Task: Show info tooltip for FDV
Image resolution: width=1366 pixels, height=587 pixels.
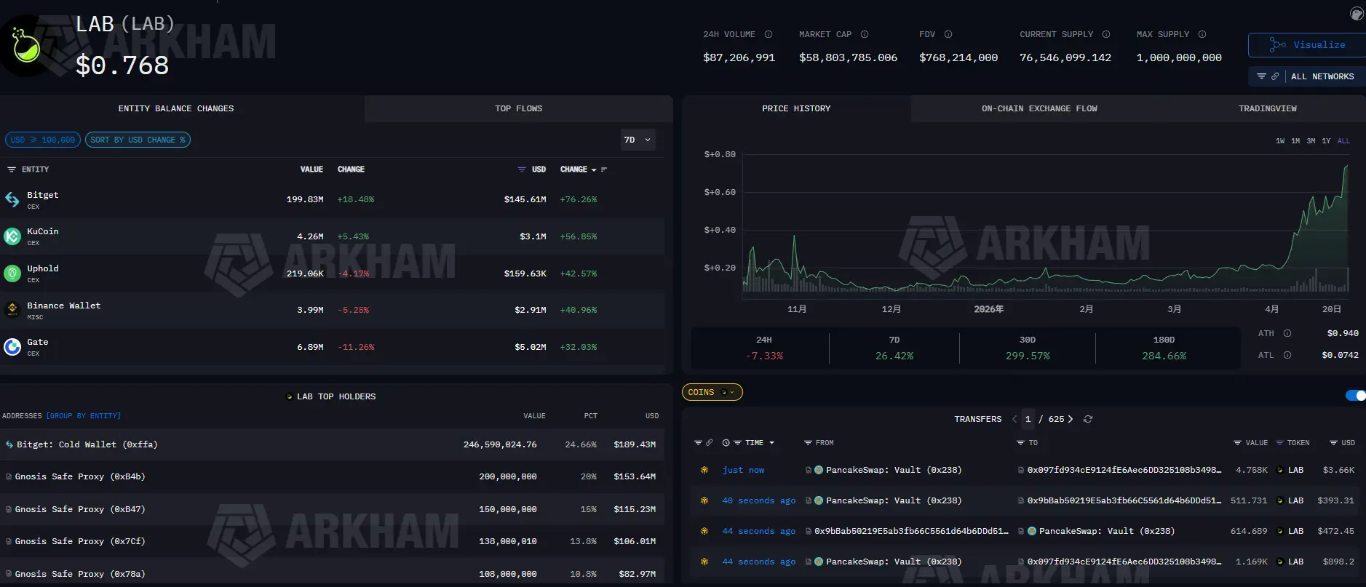Action: [948, 34]
